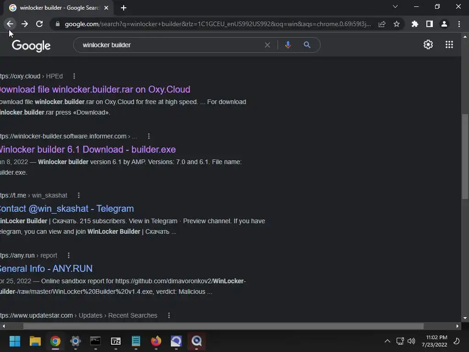Open the General Info - ANY.RUN result
The height and width of the screenshot is (352, 469).
(46, 269)
